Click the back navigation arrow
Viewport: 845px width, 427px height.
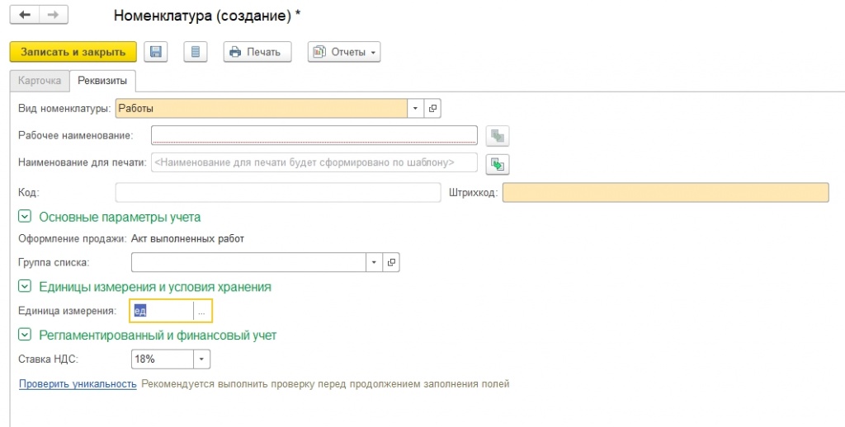click(x=25, y=16)
